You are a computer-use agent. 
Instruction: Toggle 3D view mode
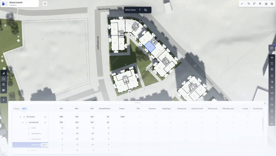pyautogui.click(x=272, y=58)
